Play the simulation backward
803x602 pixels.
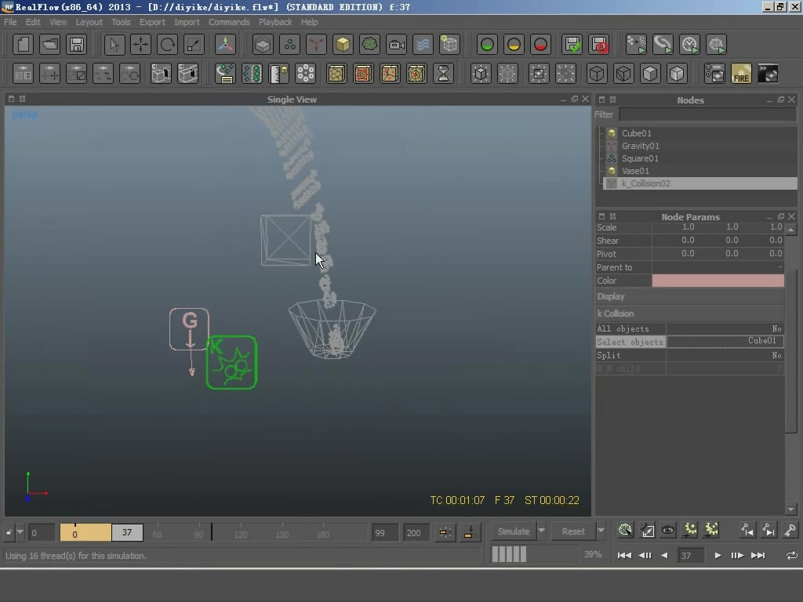pos(664,556)
